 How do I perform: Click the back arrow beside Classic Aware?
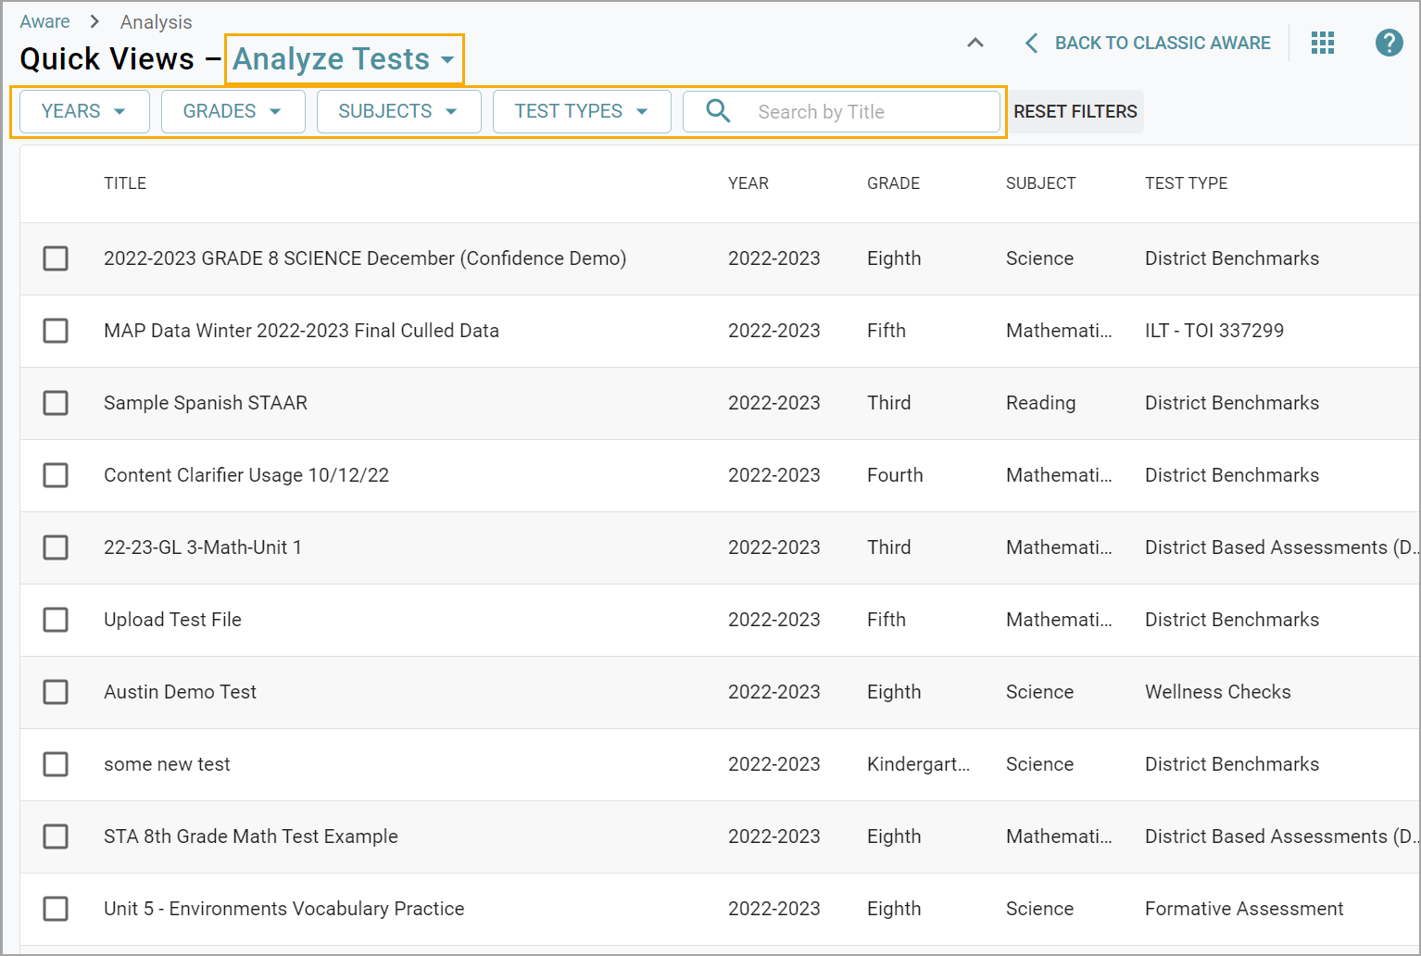click(x=1031, y=43)
